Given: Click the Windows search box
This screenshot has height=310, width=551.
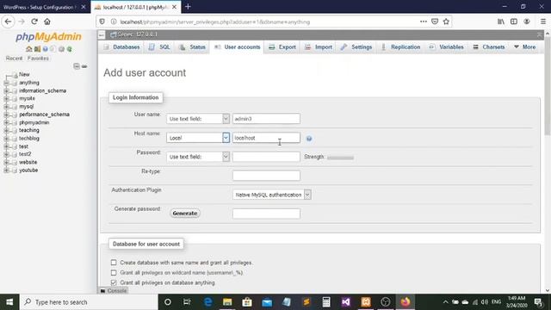Looking at the screenshot, I should 89,302.
